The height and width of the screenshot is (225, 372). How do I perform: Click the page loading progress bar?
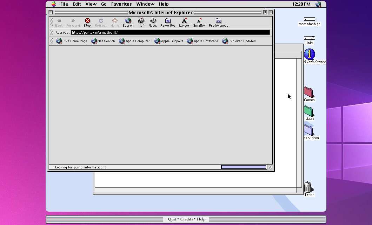(244, 167)
